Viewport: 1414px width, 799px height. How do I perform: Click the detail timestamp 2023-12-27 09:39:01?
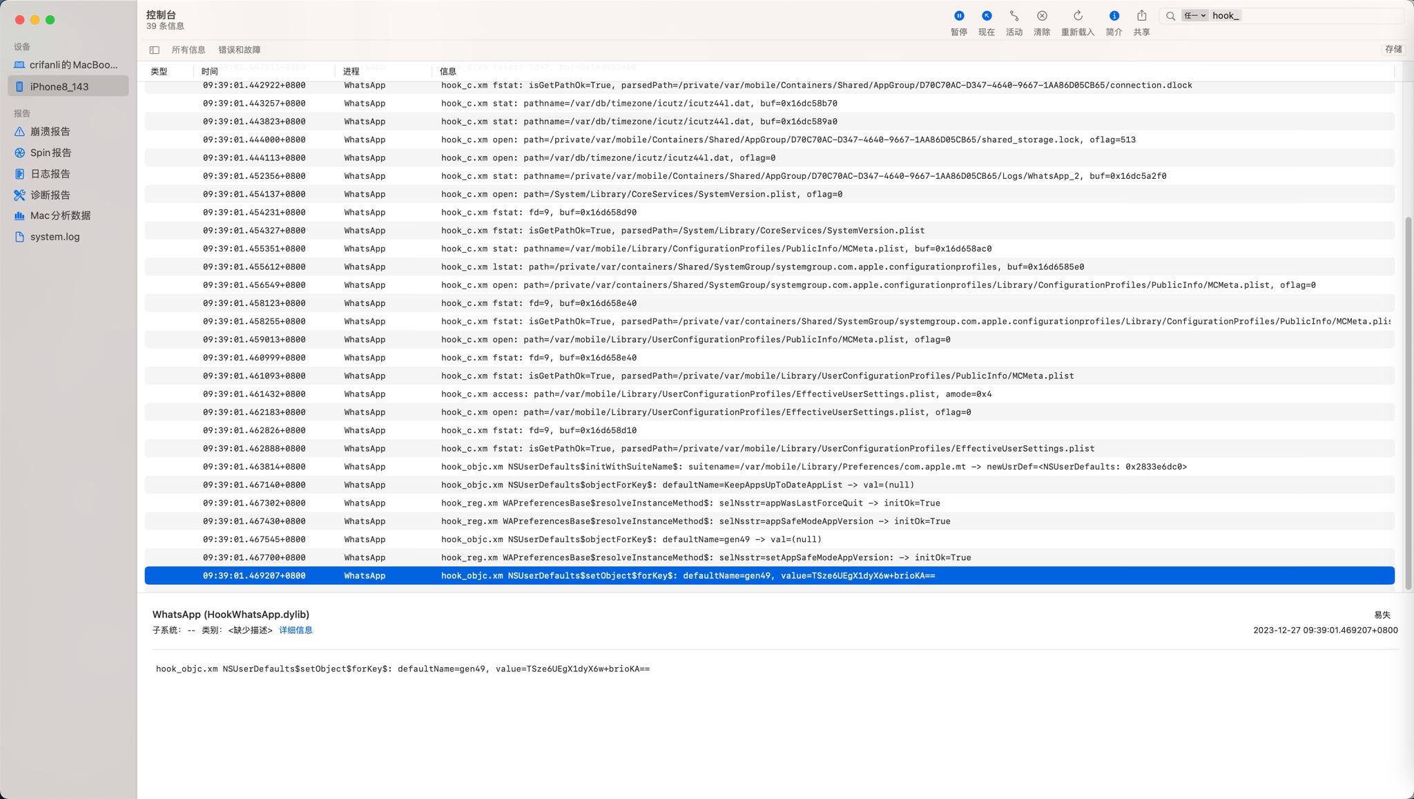click(x=1325, y=630)
